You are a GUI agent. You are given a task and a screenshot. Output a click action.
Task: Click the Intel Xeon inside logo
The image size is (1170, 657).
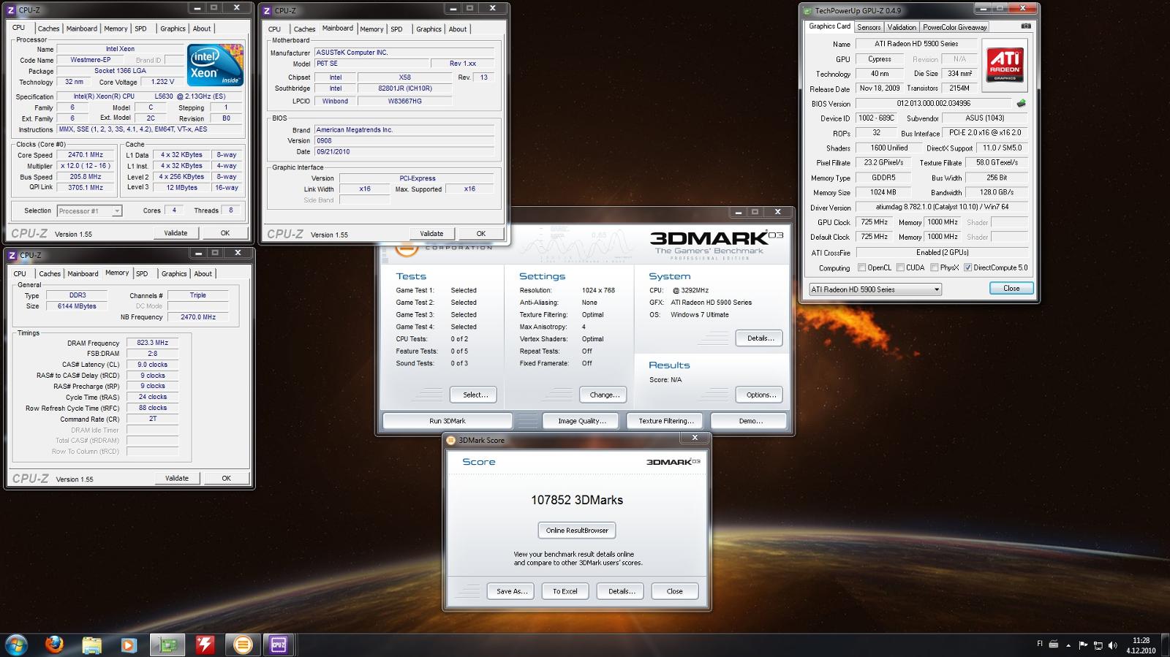point(215,65)
